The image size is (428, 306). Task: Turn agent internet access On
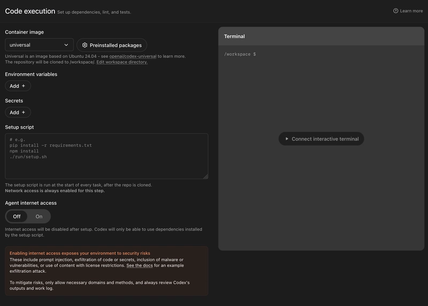click(x=39, y=217)
